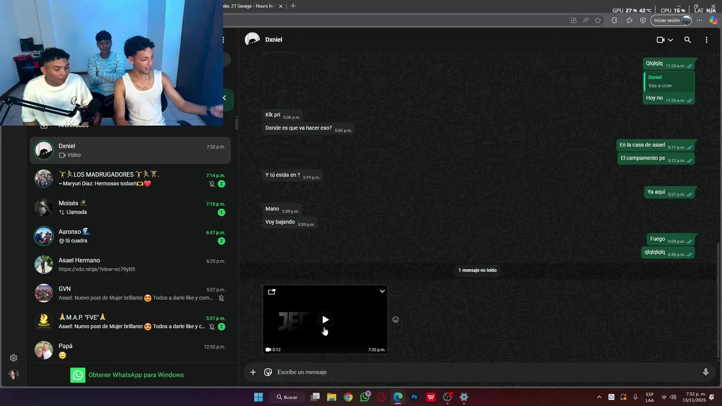
Task: Open picture-in-picture icon on the video message
Action: coord(271,292)
